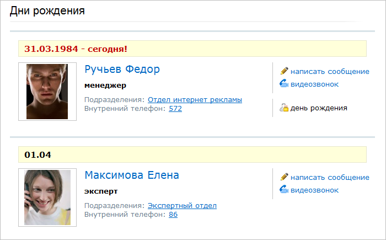Select 'написать сообщение' text for Ручьев Федор
Image resolution: width=386 pixels, height=240 pixels.
coord(330,72)
